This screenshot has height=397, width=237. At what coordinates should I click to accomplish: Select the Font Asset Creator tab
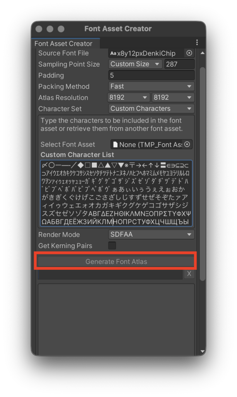(x=63, y=43)
